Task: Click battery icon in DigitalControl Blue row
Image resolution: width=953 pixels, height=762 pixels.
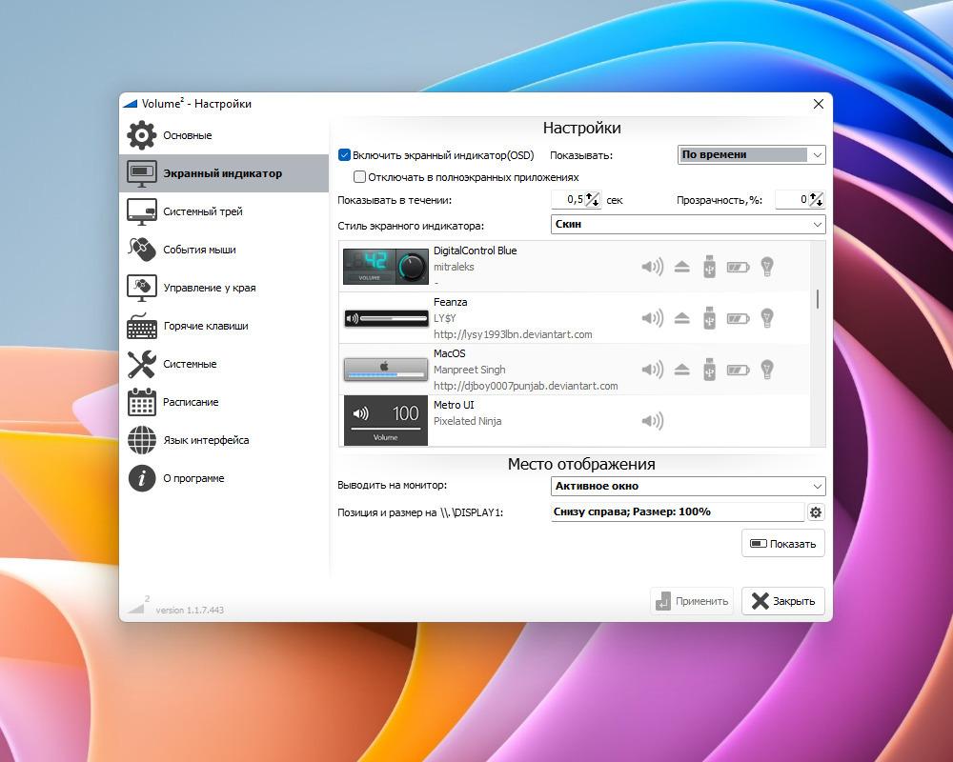Action: 738,267
